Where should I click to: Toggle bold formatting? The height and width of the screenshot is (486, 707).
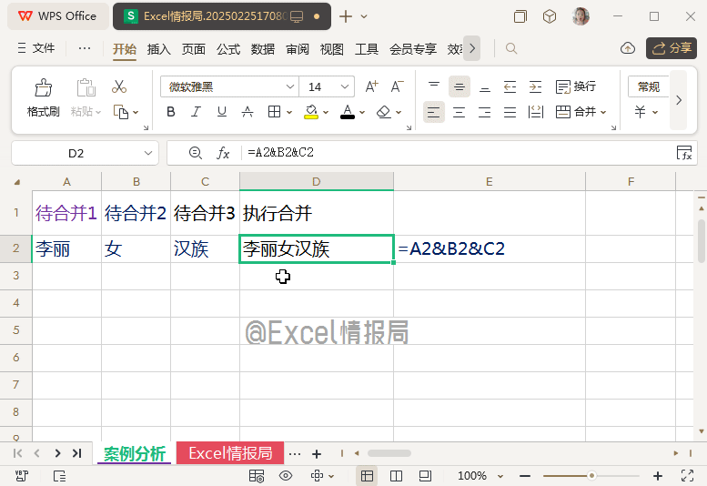point(170,112)
